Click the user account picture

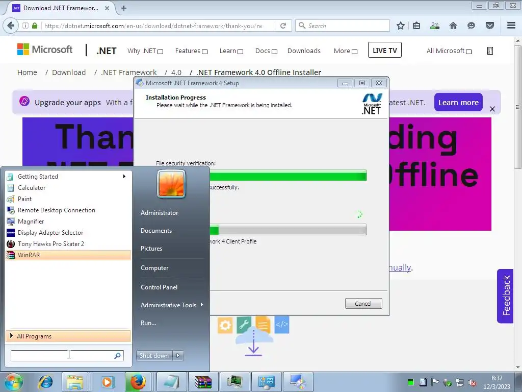(x=171, y=184)
